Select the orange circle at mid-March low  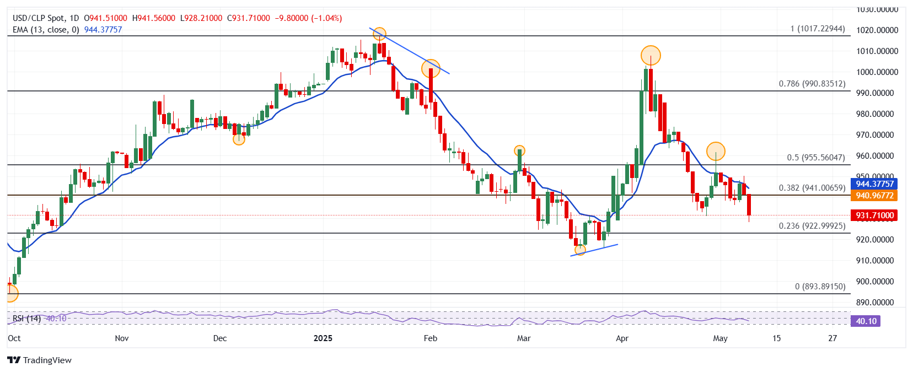coord(580,250)
